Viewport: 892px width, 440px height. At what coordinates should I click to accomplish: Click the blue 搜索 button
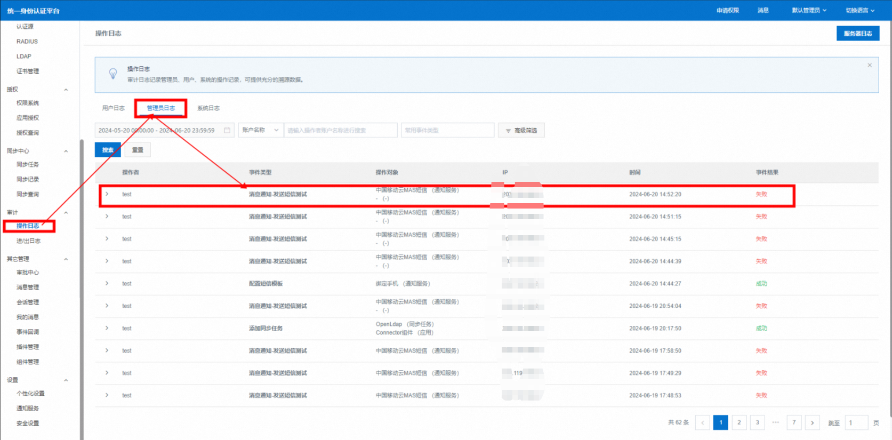[108, 150]
